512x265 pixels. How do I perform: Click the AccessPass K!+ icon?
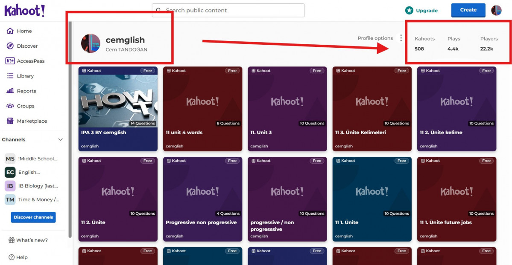pyautogui.click(x=10, y=61)
